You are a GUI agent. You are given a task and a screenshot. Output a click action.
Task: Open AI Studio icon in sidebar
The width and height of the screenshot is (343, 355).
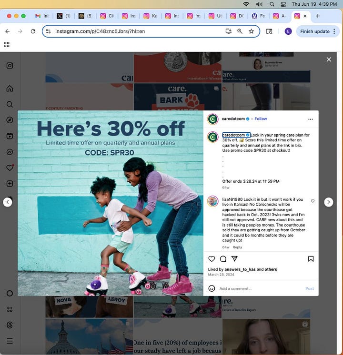(10, 309)
